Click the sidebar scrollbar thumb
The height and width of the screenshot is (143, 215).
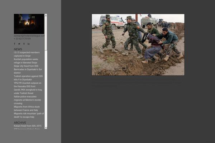point(46,33)
